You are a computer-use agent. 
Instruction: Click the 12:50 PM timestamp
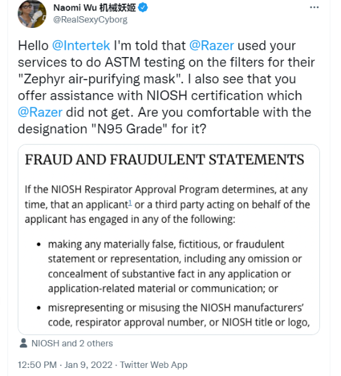37,365
